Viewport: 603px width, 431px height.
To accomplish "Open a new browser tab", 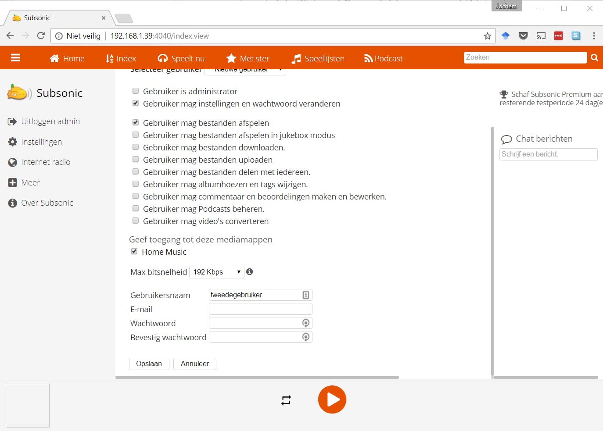I will pyautogui.click(x=124, y=18).
